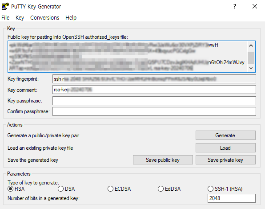This screenshot has width=265, height=209.
Task: Click the Confirm passphrase input field
Action: [x=154, y=111]
